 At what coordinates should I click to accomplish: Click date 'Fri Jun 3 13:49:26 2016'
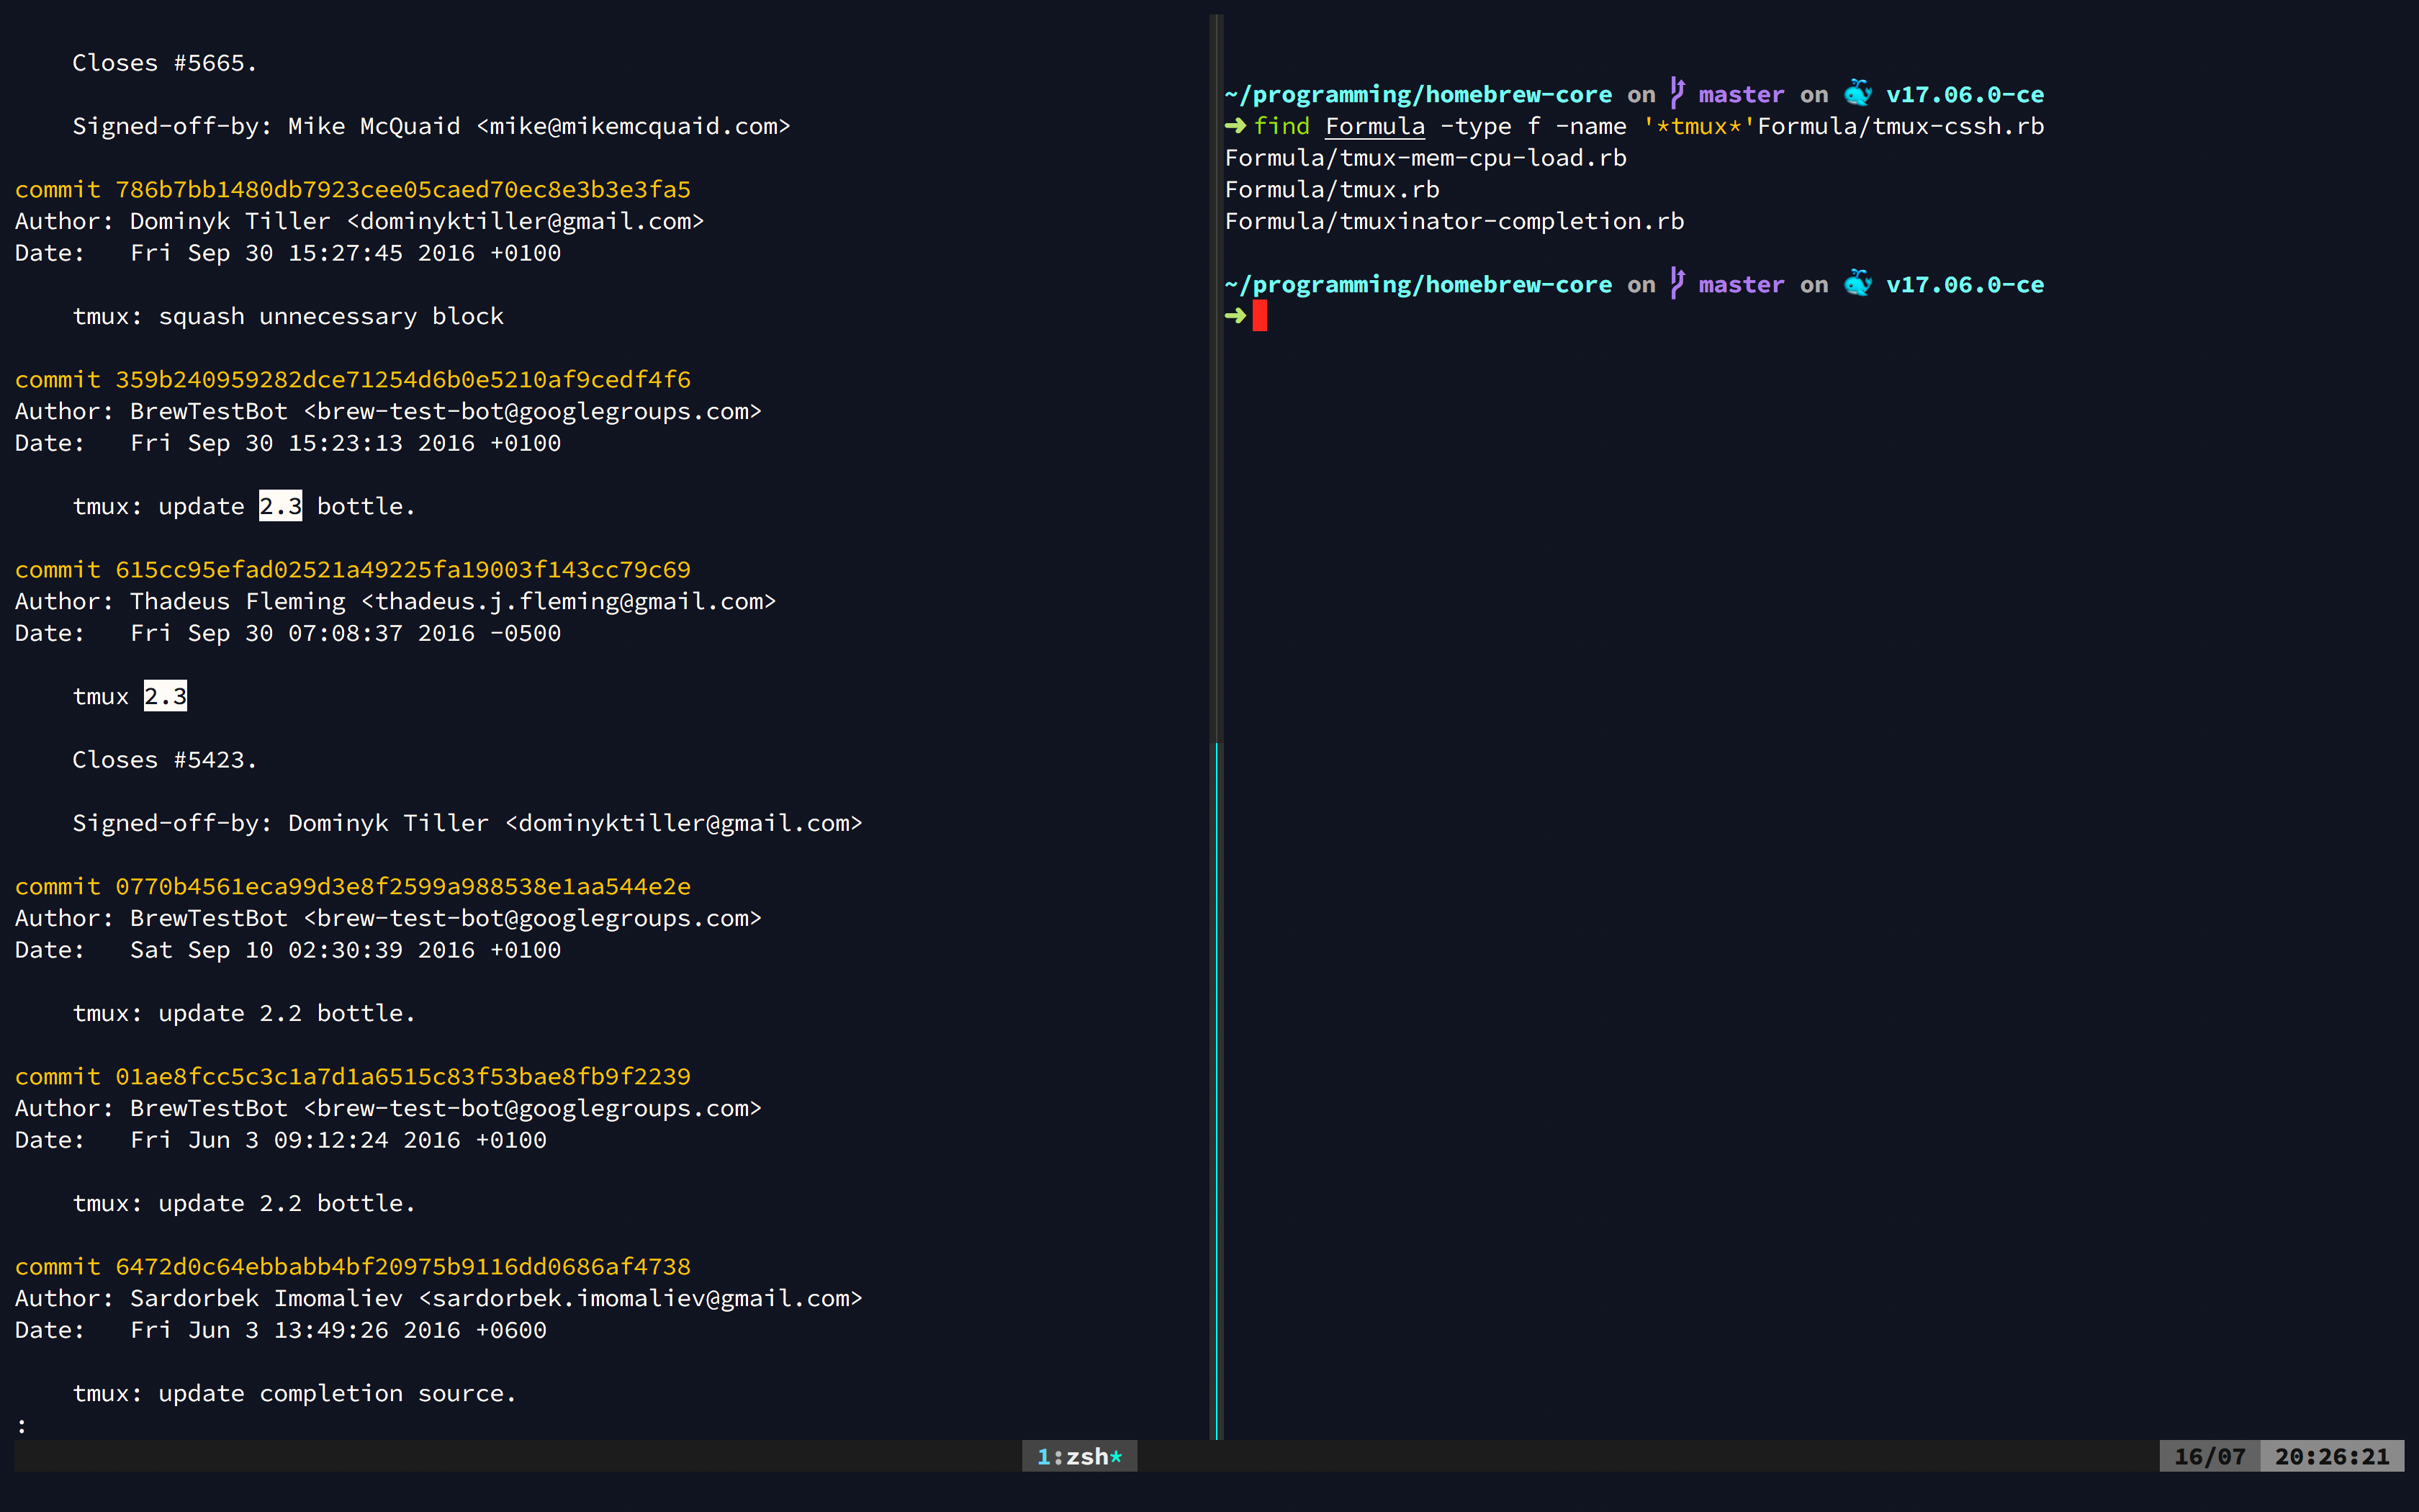pos(296,1330)
